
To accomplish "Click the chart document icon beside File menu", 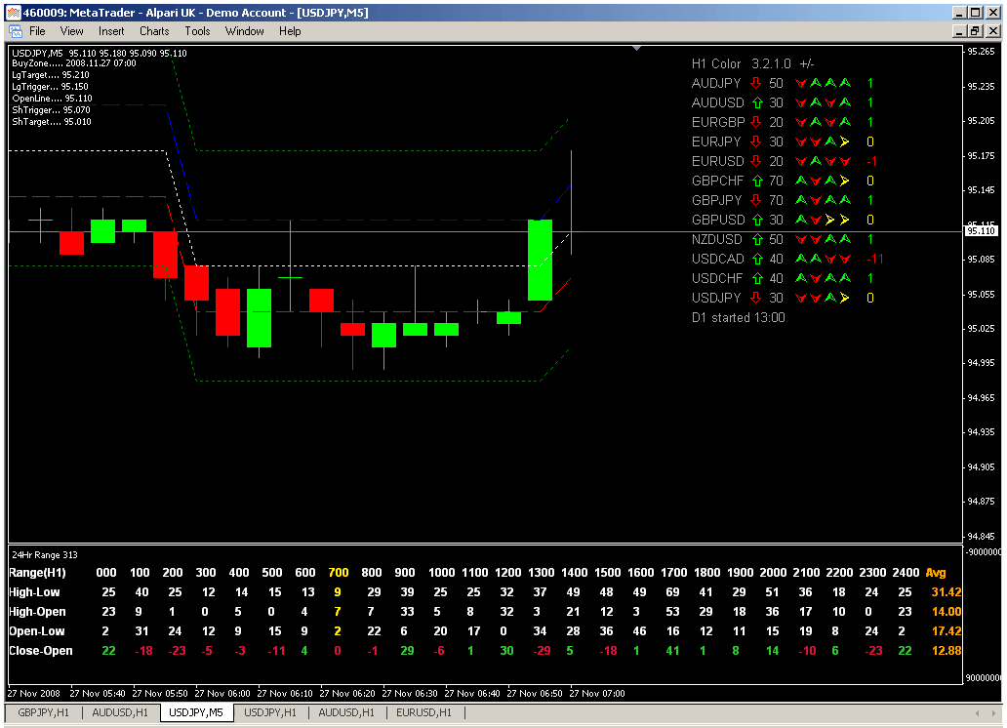I will point(16,31).
